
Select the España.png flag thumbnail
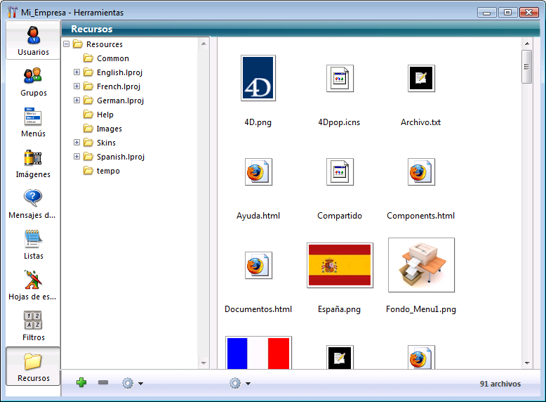point(340,265)
